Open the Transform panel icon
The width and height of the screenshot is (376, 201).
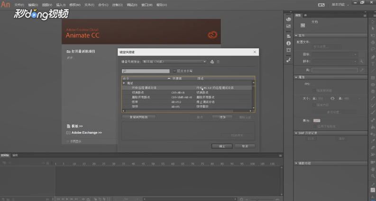click(288, 50)
